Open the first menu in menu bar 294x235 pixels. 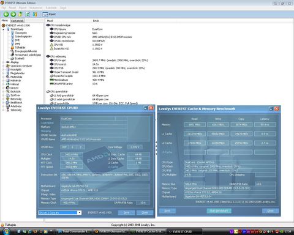point(4,8)
